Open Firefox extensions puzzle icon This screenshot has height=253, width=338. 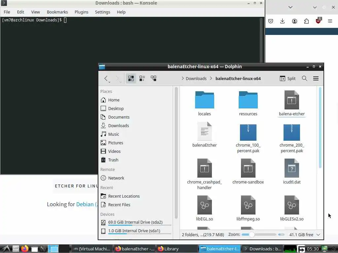click(x=306, y=21)
